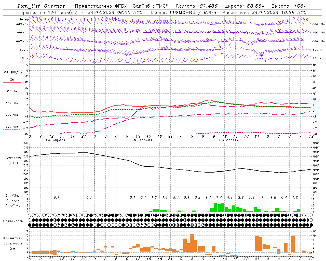326x261 pixels.
Task: Click the 1.2 precipitation total
Action: click(295, 197)
